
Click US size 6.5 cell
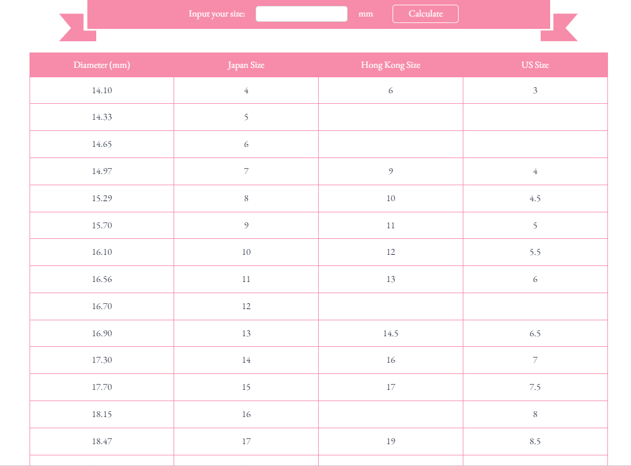point(535,333)
